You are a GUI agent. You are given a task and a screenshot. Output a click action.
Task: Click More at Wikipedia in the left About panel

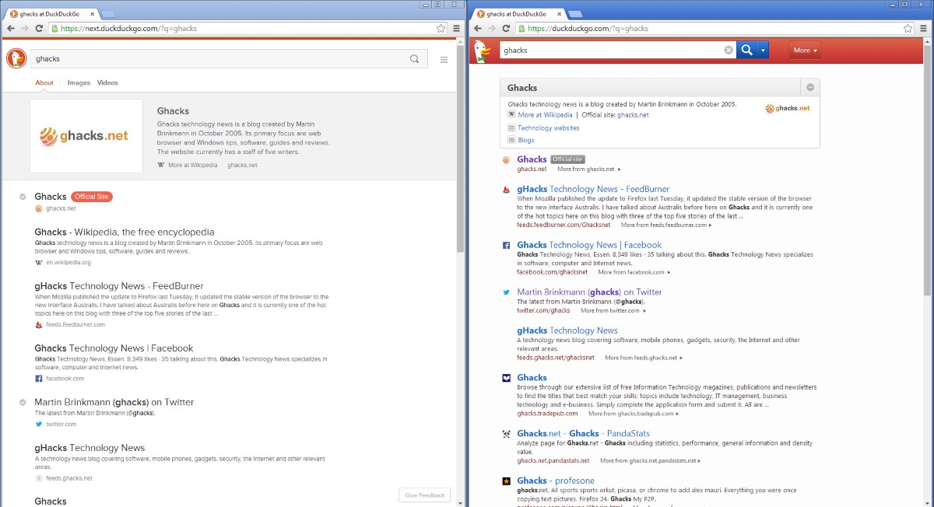(x=193, y=166)
